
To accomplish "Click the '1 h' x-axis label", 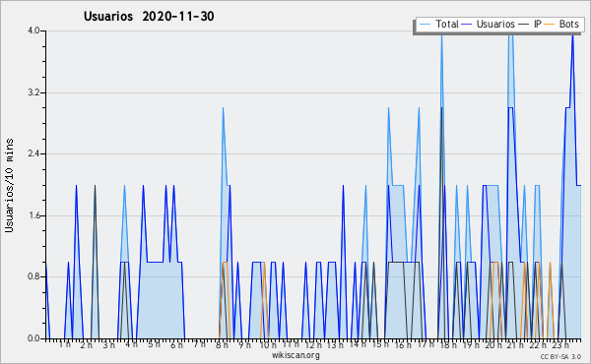I will click(x=64, y=344).
